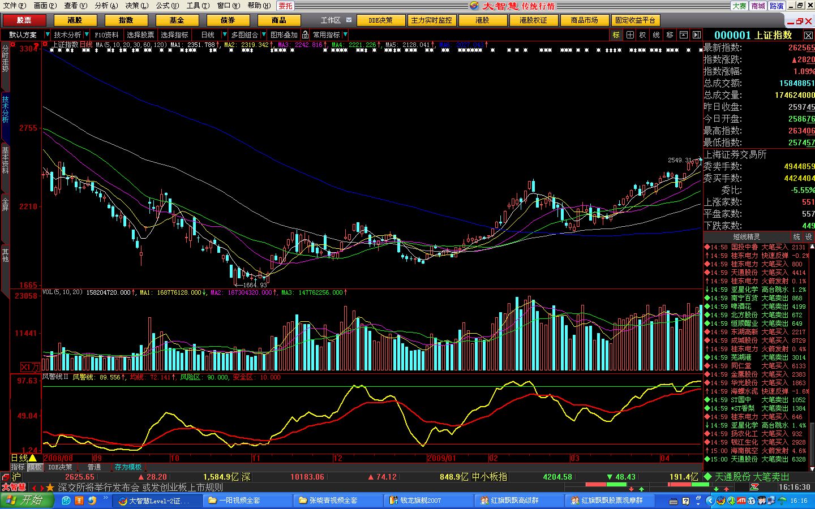This screenshot has width=815, height=509.
Task: Click the 移 move chart tool
Action: coord(670,35)
